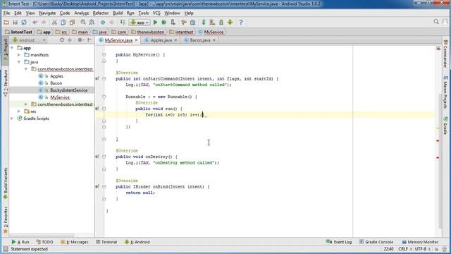Viewport: 451px width, 254px height.
Task: Click the AVD Manager toolbar icon
Action: (x=212, y=23)
